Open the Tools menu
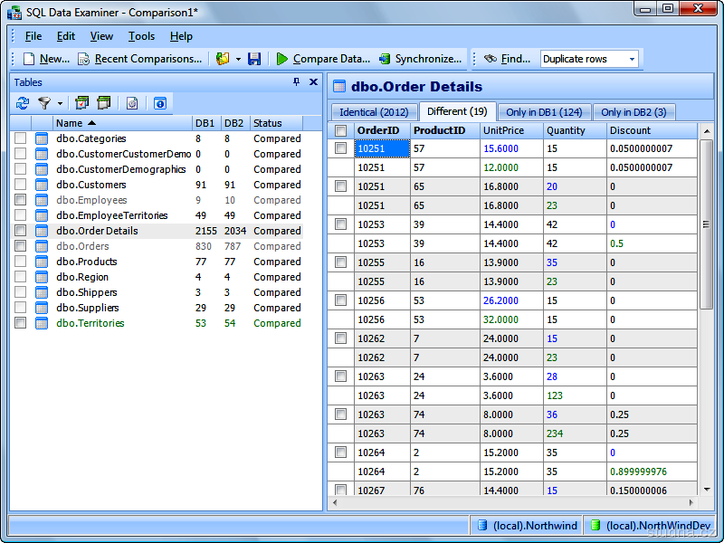Viewport: 724px width, 543px height. tap(141, 36)
